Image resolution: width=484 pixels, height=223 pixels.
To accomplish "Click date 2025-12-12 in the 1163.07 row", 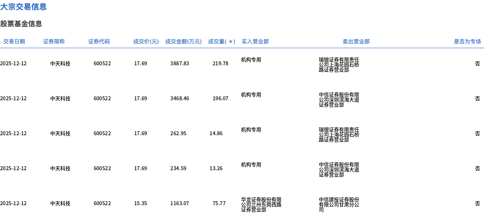I will (x=13, y=203).
